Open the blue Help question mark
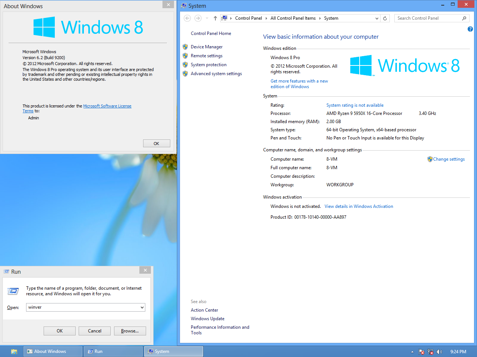This screenshot has width=477, height=357. coord(470,29)
